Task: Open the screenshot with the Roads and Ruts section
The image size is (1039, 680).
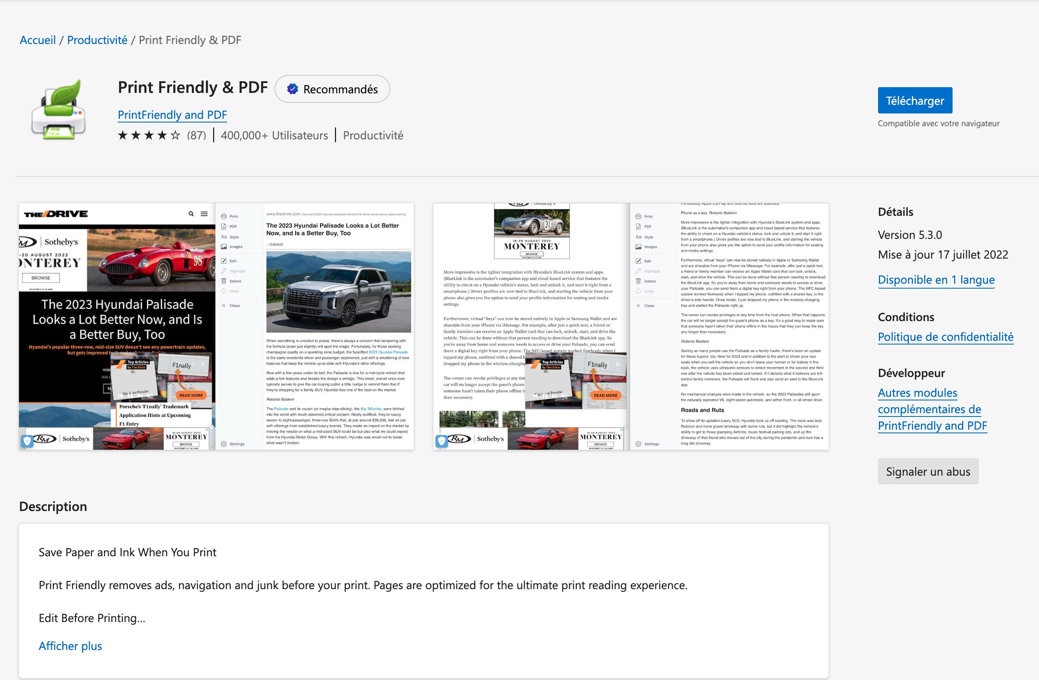Action: [631, 326]
